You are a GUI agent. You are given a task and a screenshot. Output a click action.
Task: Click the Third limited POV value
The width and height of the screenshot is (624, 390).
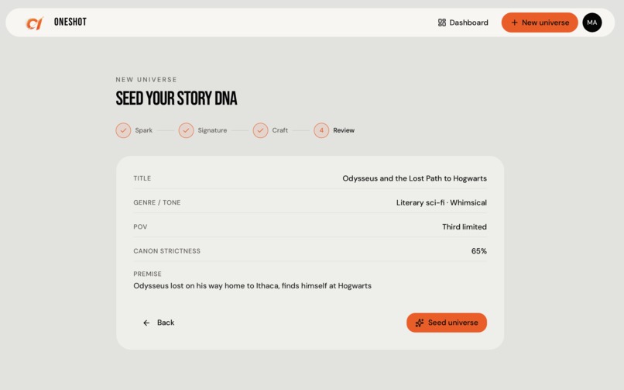(465, 227)
